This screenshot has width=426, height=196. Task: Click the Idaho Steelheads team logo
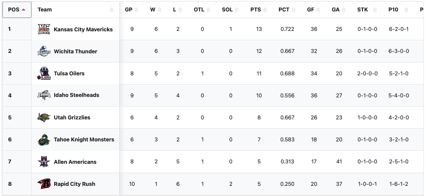click(44, 95)
